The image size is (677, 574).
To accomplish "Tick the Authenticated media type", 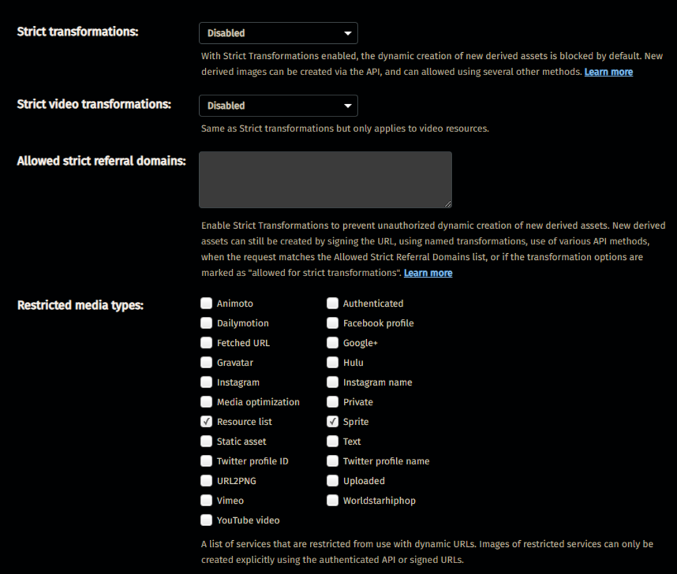I will click(x=332, y=303).
